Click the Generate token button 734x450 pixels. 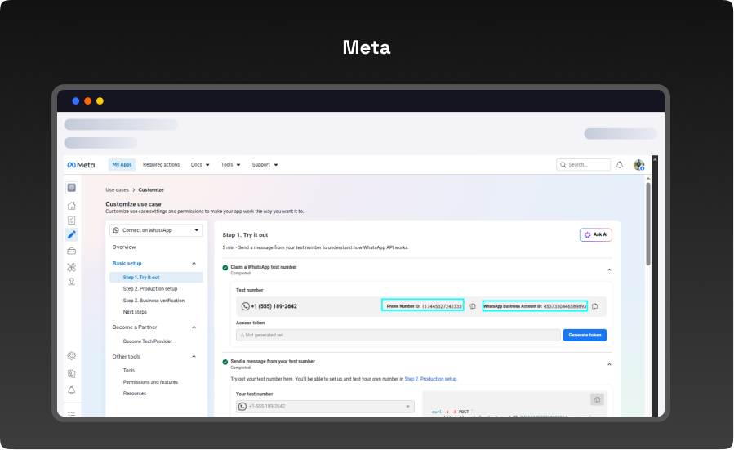point(585,336)
